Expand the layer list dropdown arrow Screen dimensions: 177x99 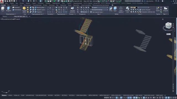pyautogui.click(x=149, y=7)
